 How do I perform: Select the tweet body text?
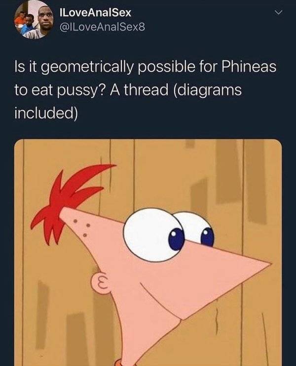coord(146,90)
